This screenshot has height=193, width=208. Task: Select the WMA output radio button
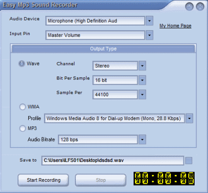(23, 107)
